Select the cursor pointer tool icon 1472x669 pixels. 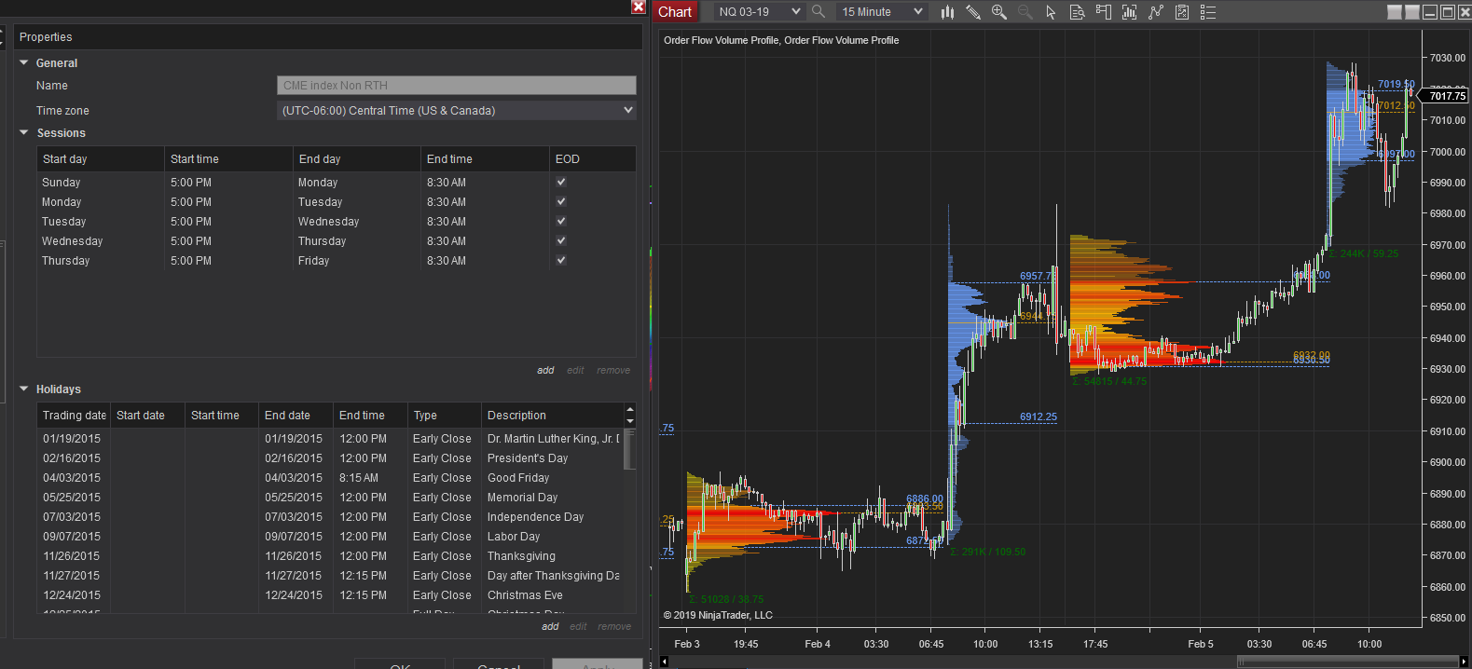click(1051, 12)
